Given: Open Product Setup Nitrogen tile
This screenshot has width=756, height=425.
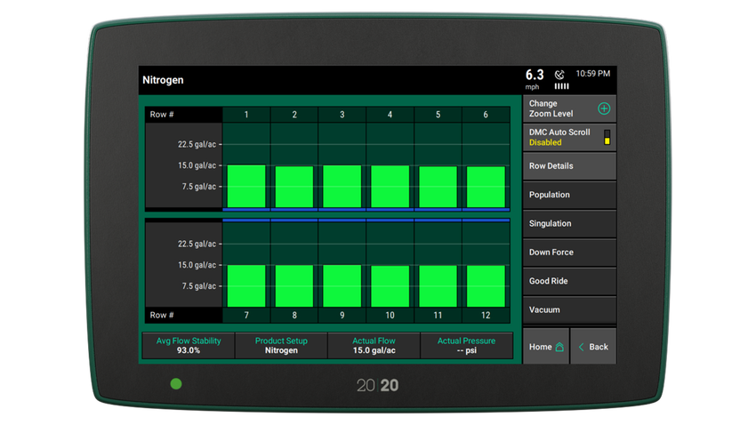Looking at the screenshot, I should 281,346.
